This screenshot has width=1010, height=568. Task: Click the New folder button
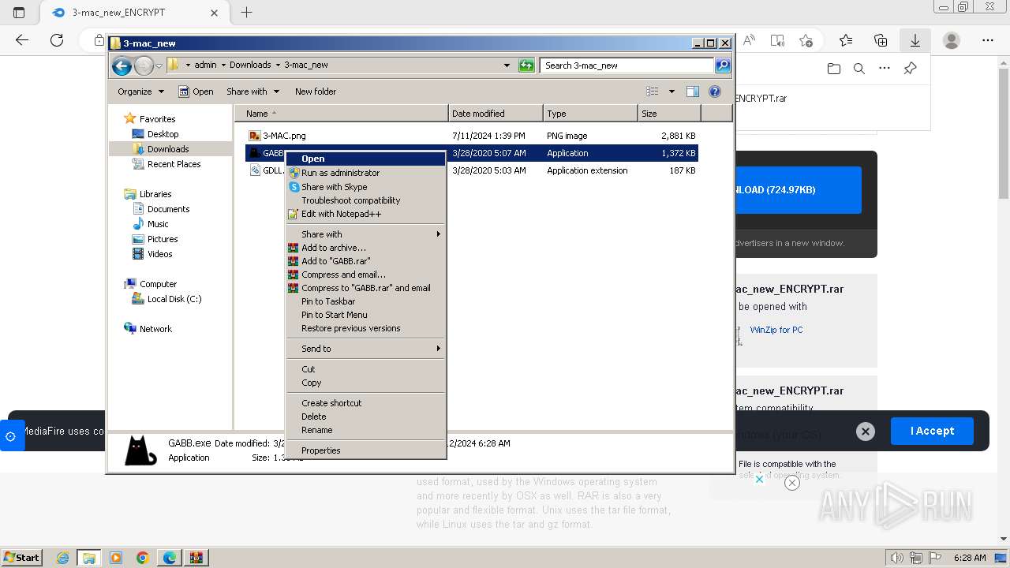tap(316, 92)
